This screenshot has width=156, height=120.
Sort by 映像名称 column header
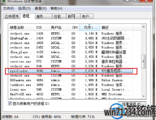21,27
